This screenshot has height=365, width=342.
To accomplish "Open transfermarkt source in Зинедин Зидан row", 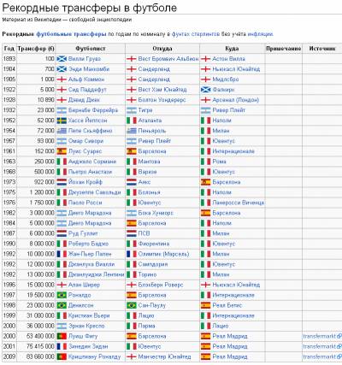I will click(322, 346).
